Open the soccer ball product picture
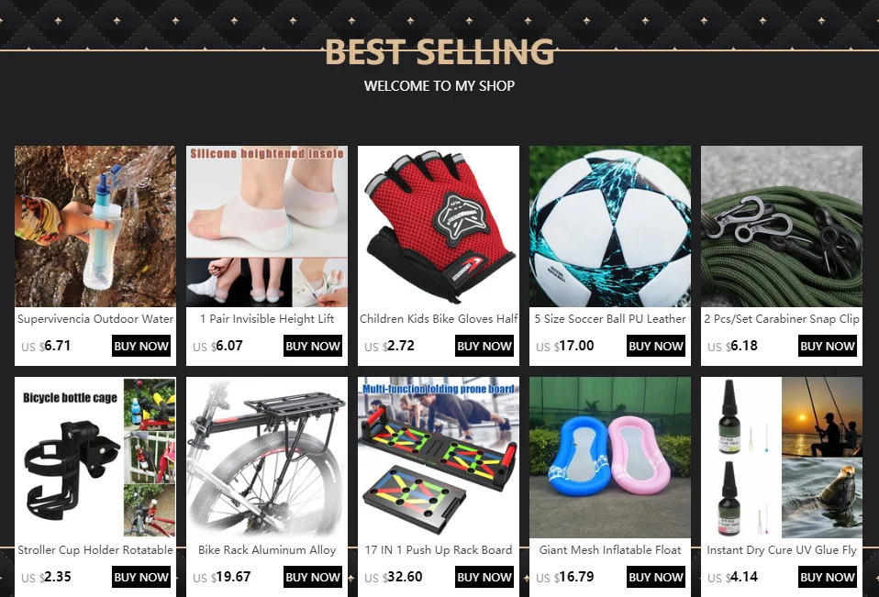Screen dimensions: 879x597 point(610,227)
